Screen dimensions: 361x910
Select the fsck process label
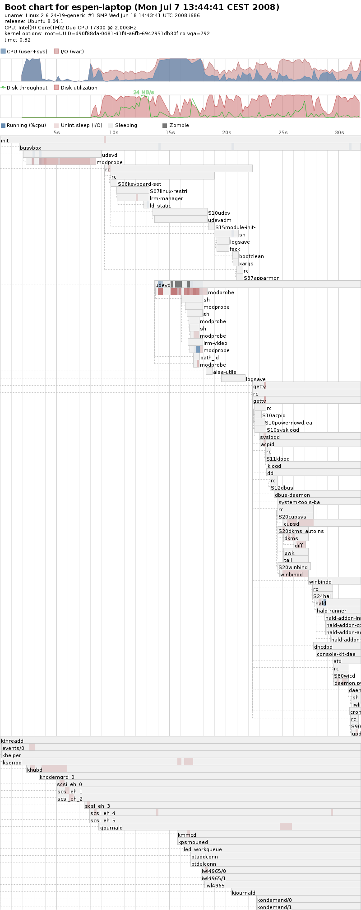pyautogui.click(x=235, y=249)
